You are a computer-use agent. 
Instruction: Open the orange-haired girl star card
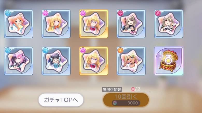[x=19, y=24]
